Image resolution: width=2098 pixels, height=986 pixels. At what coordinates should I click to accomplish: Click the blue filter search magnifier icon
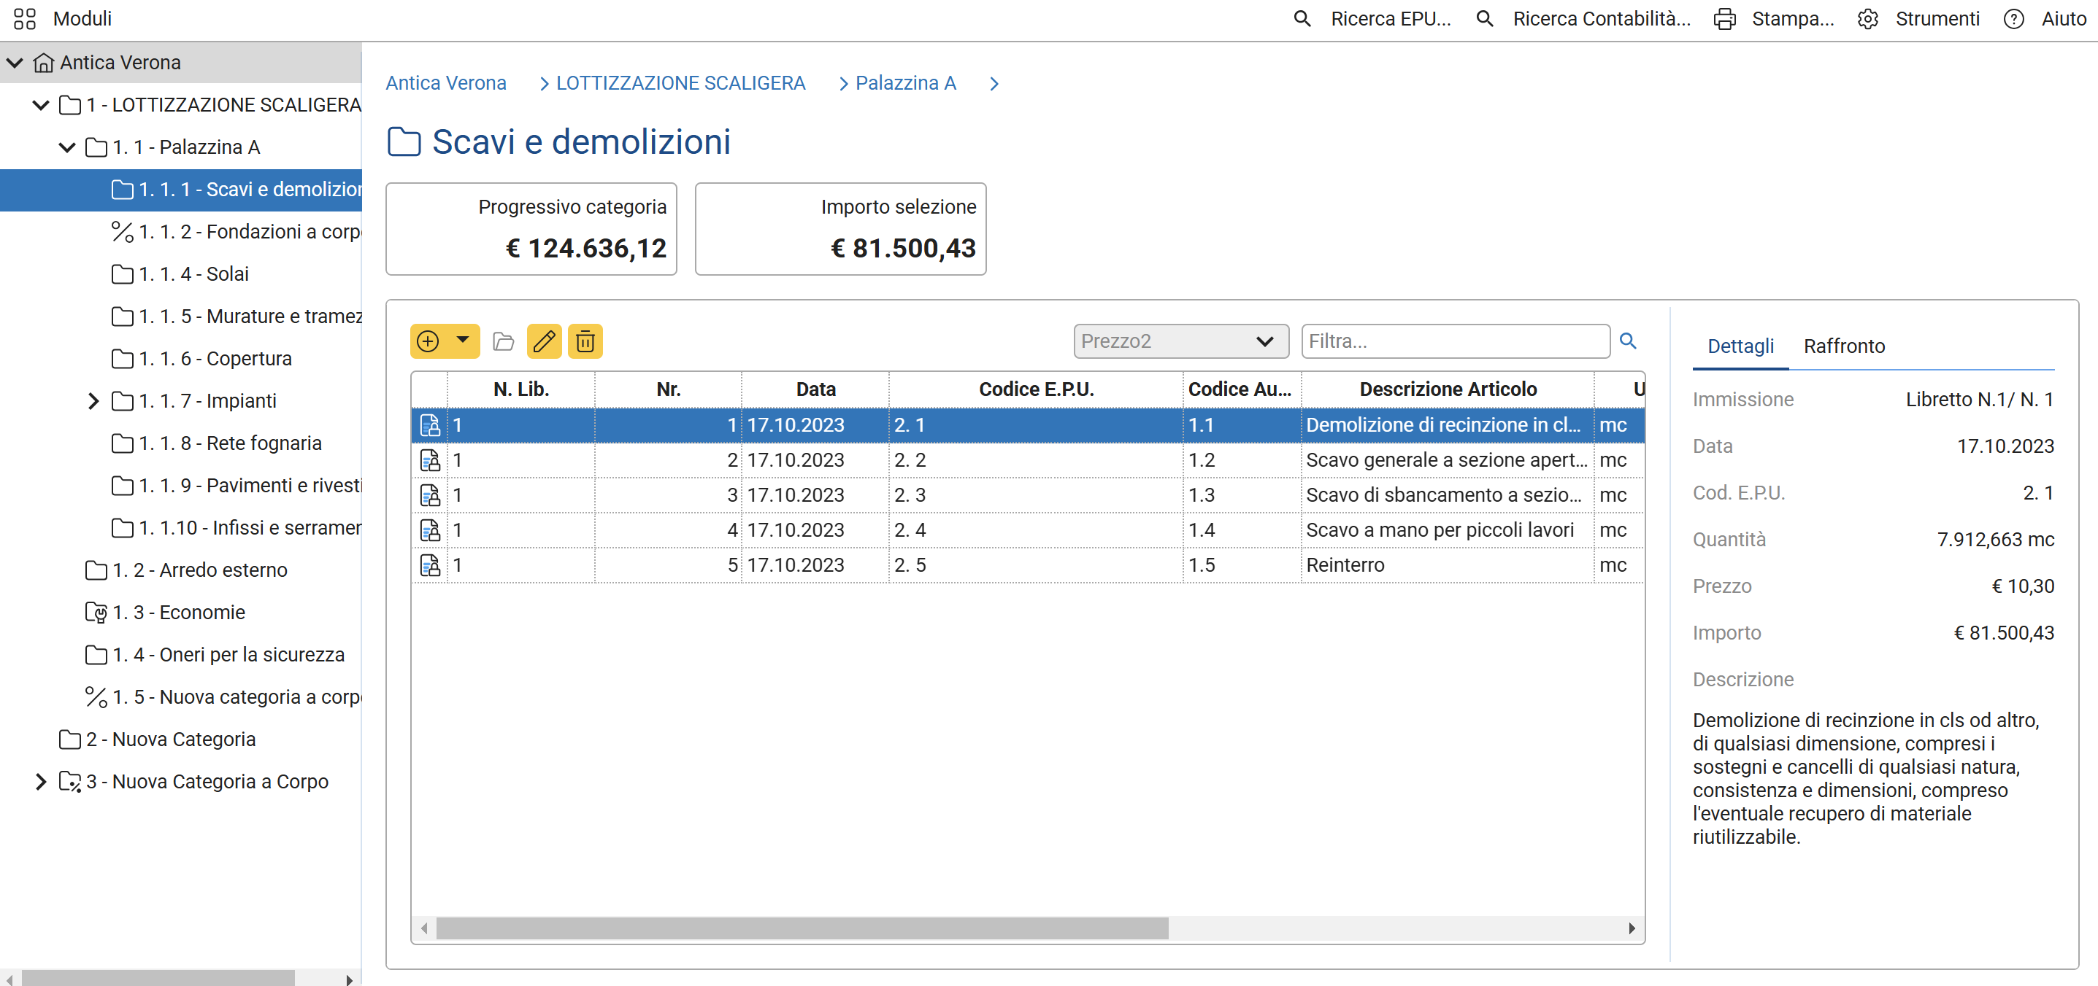click(1627, 340)
